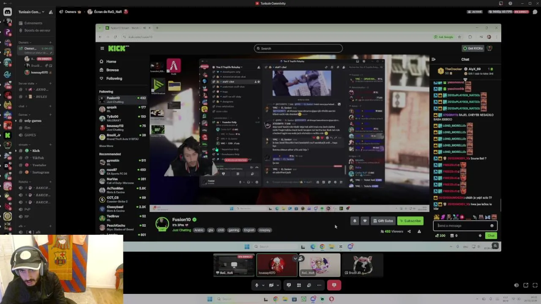This screenshot has height=304, width=541.
Task: Open camera options dropdown arrow
Action: coord(278,285)
